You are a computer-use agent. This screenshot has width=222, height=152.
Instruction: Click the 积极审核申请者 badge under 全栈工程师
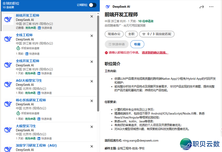pyautogui.click(x=28, y=48)
